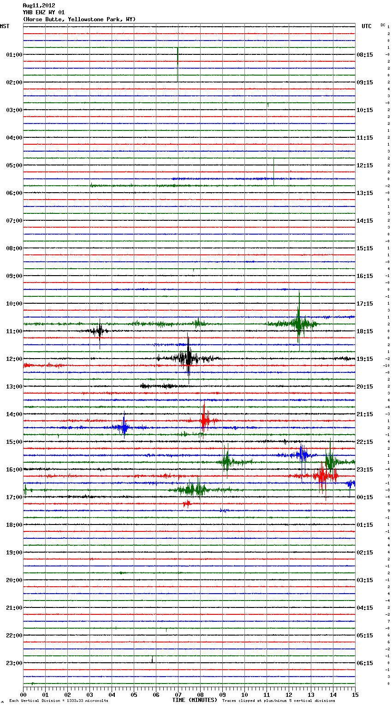This screenshot has height=707, width=392.
Task: Click the '03:00' MST time label
Action: (14, 110)
